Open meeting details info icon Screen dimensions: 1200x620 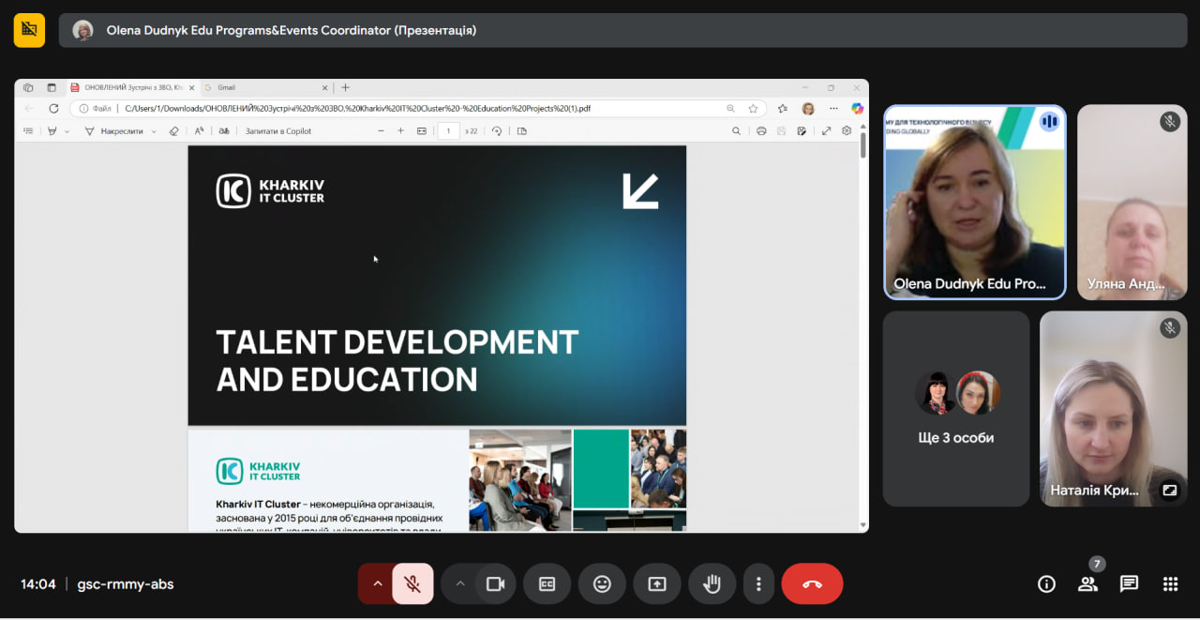pos(1046,583)
